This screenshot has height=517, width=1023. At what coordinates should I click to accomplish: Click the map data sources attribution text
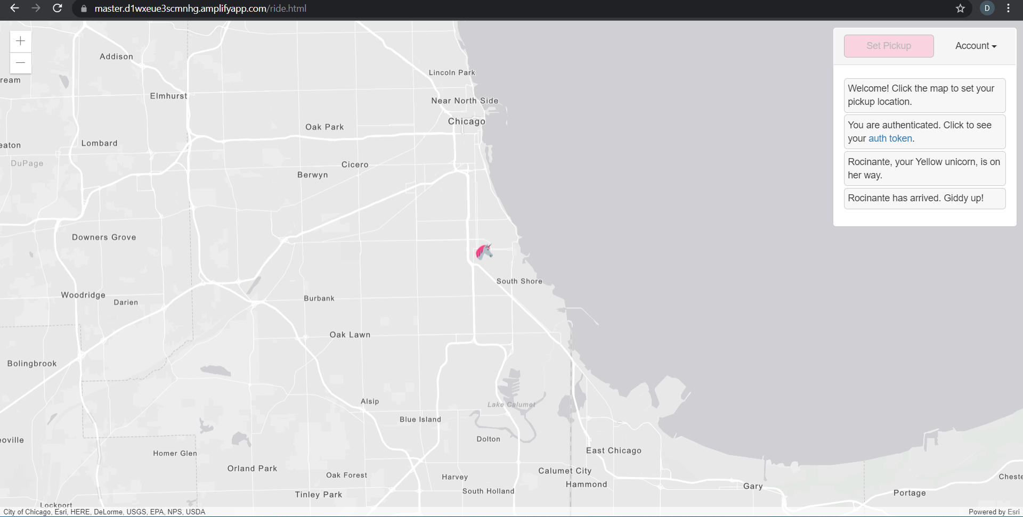pos(104,512)
